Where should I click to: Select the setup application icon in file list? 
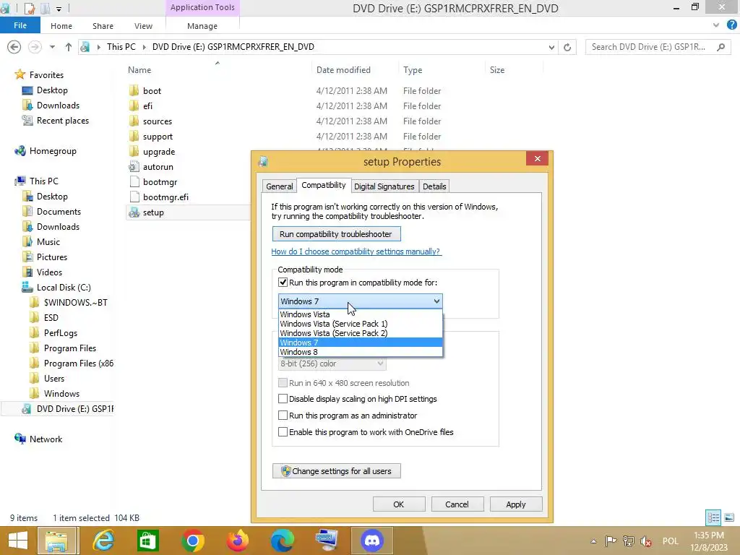134,212
